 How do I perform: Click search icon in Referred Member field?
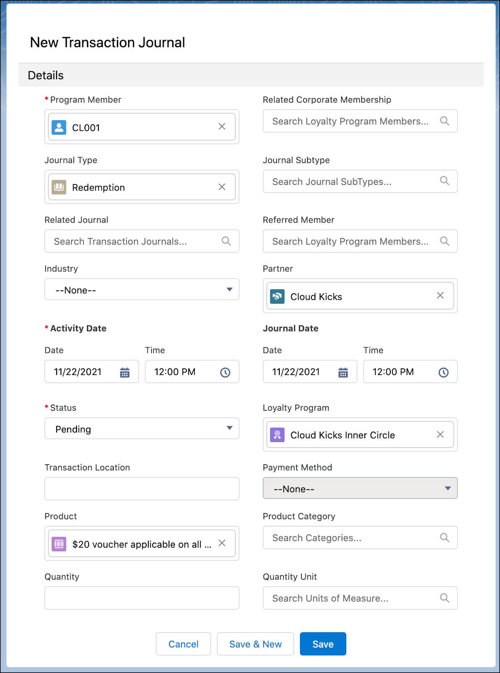pyautogui.click(x=444, y=241)
